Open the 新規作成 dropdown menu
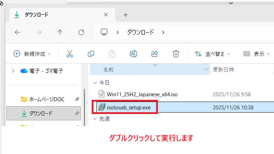274x154 pixels. [32, 54]
